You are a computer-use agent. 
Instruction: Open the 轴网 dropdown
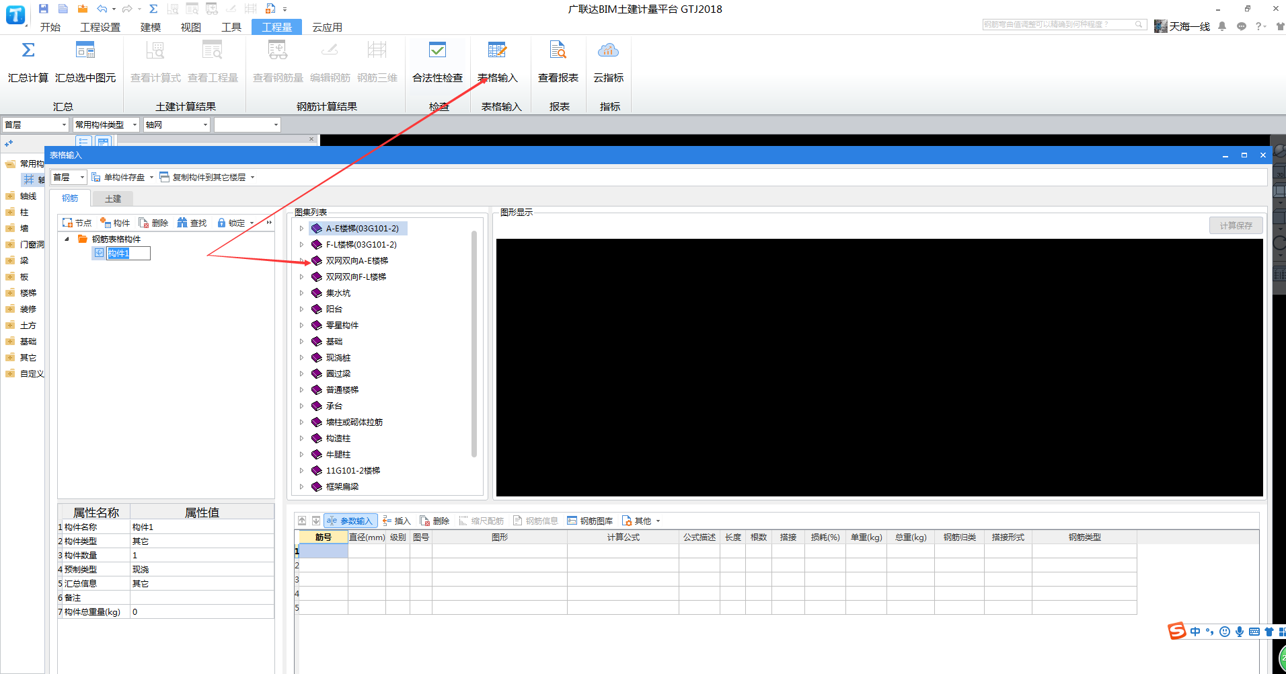pos(205,124)
